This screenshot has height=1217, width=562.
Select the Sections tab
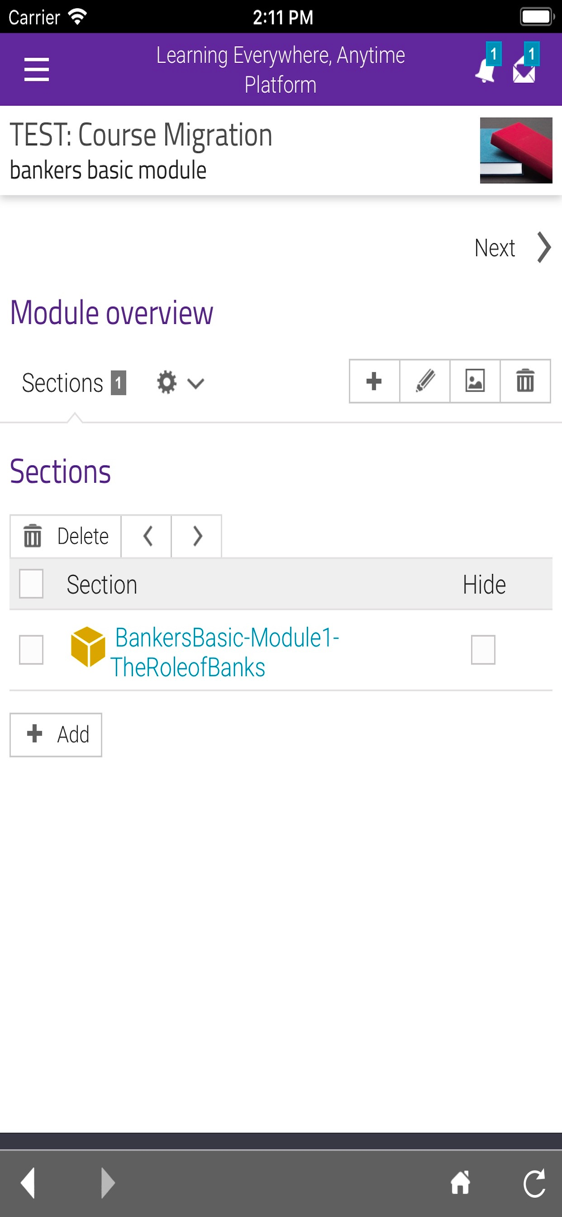click(x=74, y=383)
